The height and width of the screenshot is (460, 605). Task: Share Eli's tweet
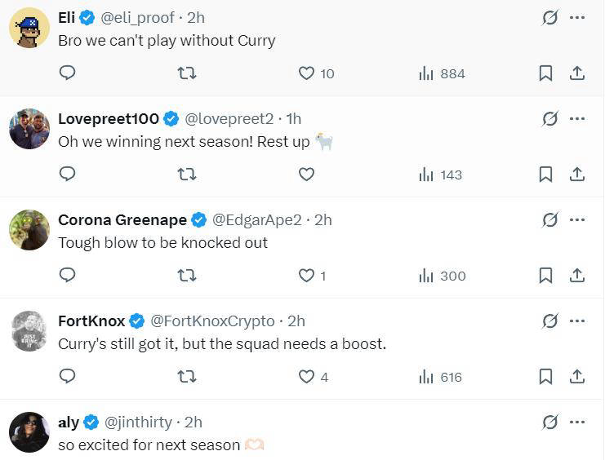click(576, 73)
